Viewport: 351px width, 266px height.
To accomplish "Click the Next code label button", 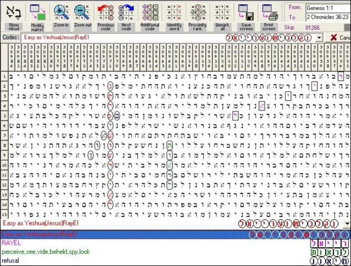I will pos(126,27).
